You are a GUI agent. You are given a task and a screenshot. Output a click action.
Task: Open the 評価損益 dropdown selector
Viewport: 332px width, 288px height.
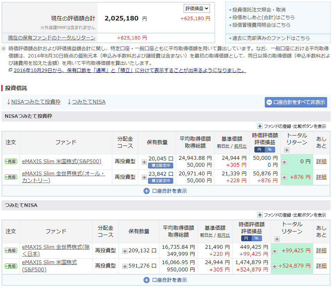[x=197, y=8]
